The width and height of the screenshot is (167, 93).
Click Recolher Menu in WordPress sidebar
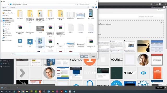pyautogui.click(x=6, y=67)
